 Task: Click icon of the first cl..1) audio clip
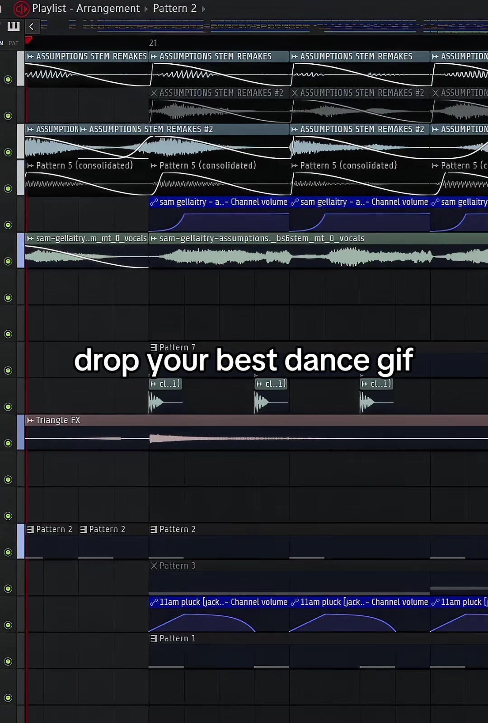[154, 384]
